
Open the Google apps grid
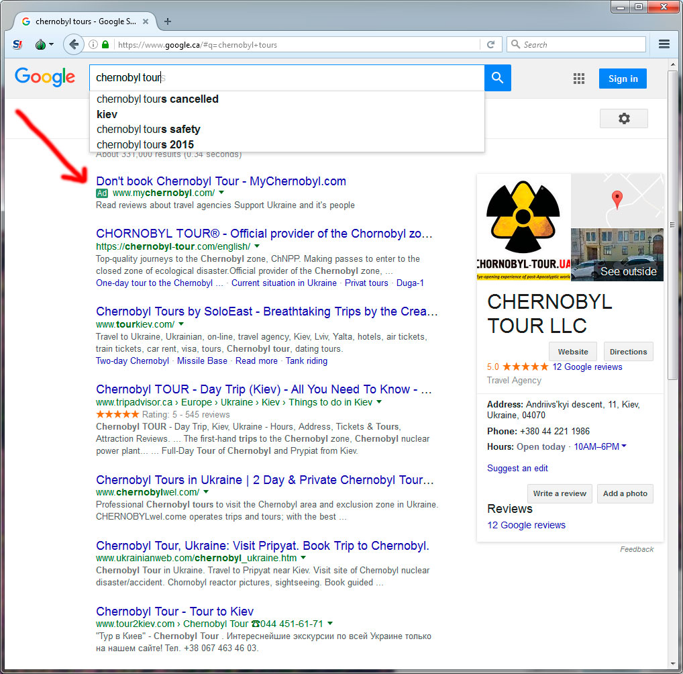click(579, 79)
